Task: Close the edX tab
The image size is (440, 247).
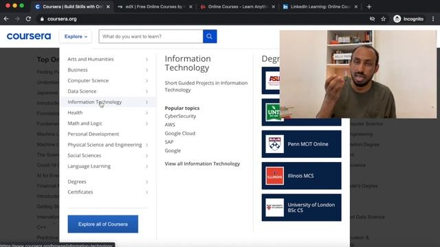Action: pyautogui.click(x=191, y=7)
